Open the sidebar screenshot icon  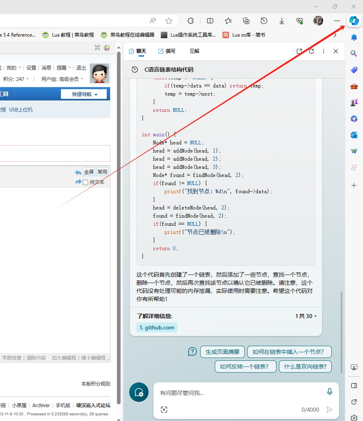point(354,367)
